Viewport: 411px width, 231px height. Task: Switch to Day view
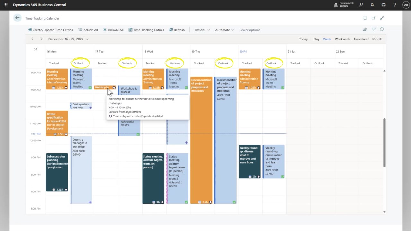tap(316, 39)
